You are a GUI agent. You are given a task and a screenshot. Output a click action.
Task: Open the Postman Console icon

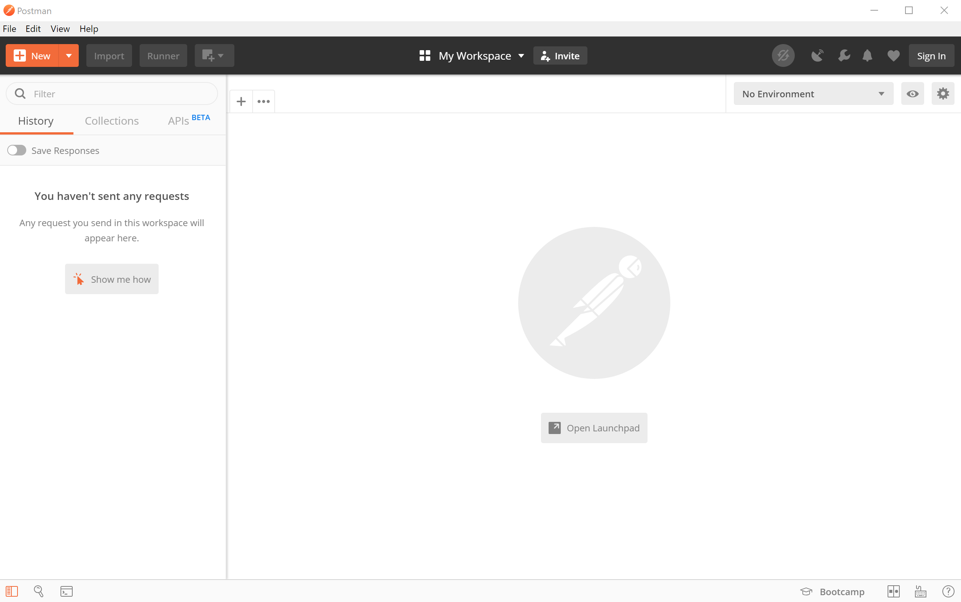click(x=67, y=591)
